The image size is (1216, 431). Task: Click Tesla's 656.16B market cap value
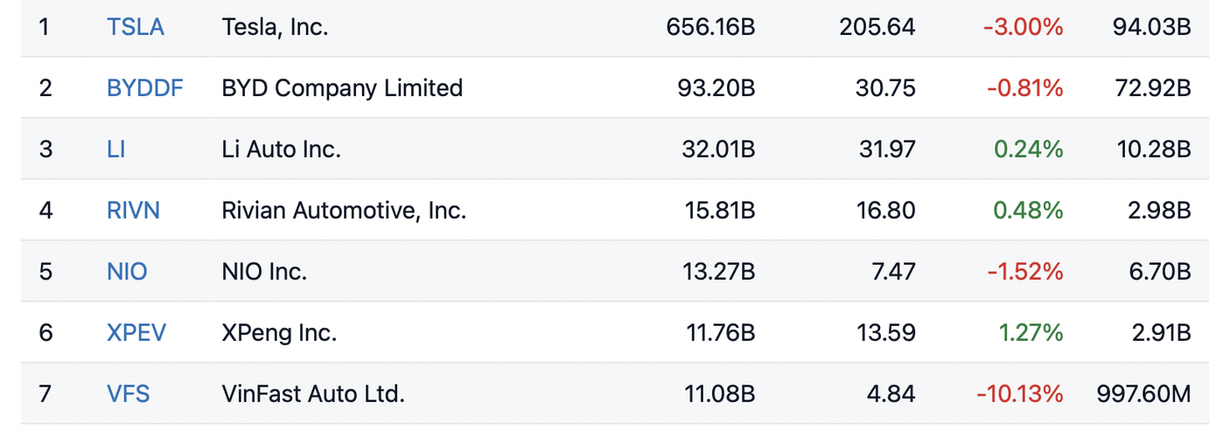(x=710, y=27)
